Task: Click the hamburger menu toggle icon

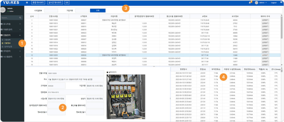Action: click(x=27, y=3)
